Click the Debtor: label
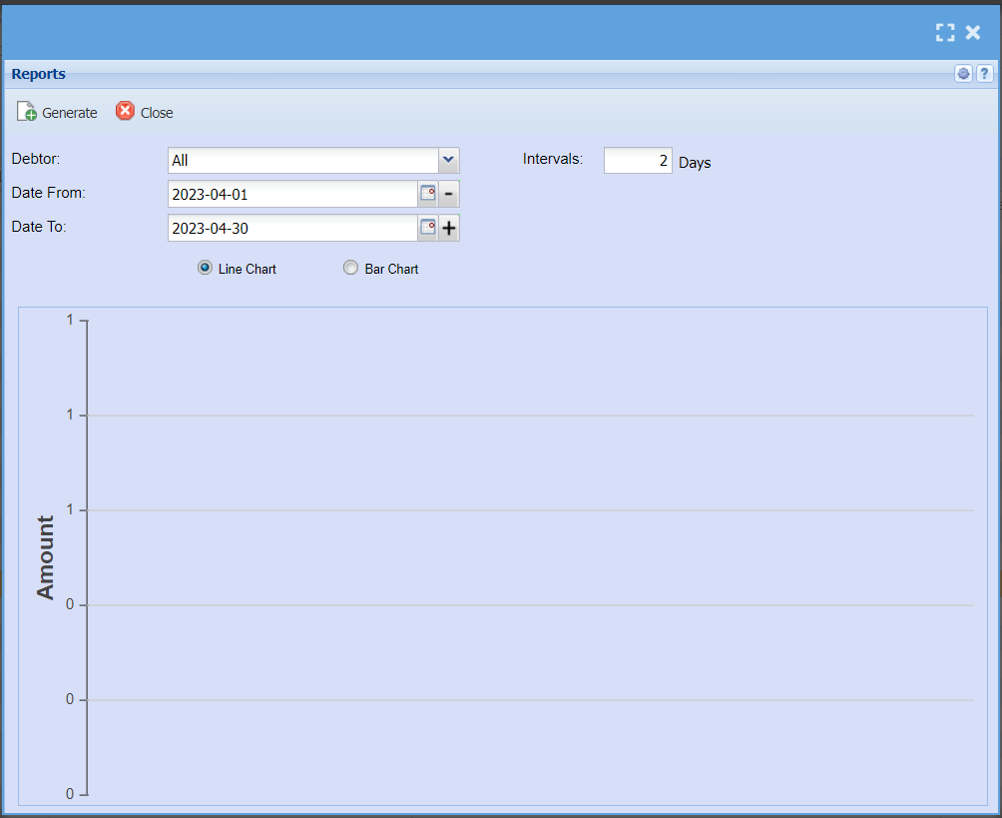 (36, 159)
